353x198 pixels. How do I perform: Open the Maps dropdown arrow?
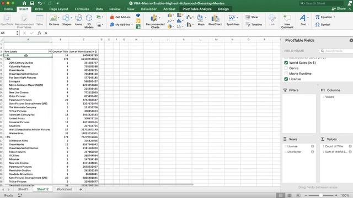[x=206, y=18]
